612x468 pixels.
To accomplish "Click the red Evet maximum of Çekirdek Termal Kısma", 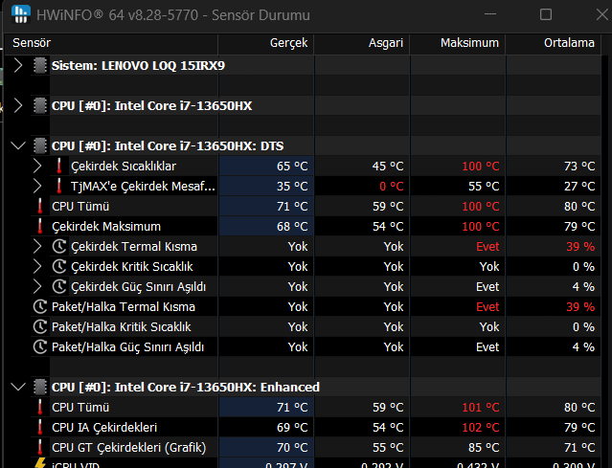I will (487, 247).
